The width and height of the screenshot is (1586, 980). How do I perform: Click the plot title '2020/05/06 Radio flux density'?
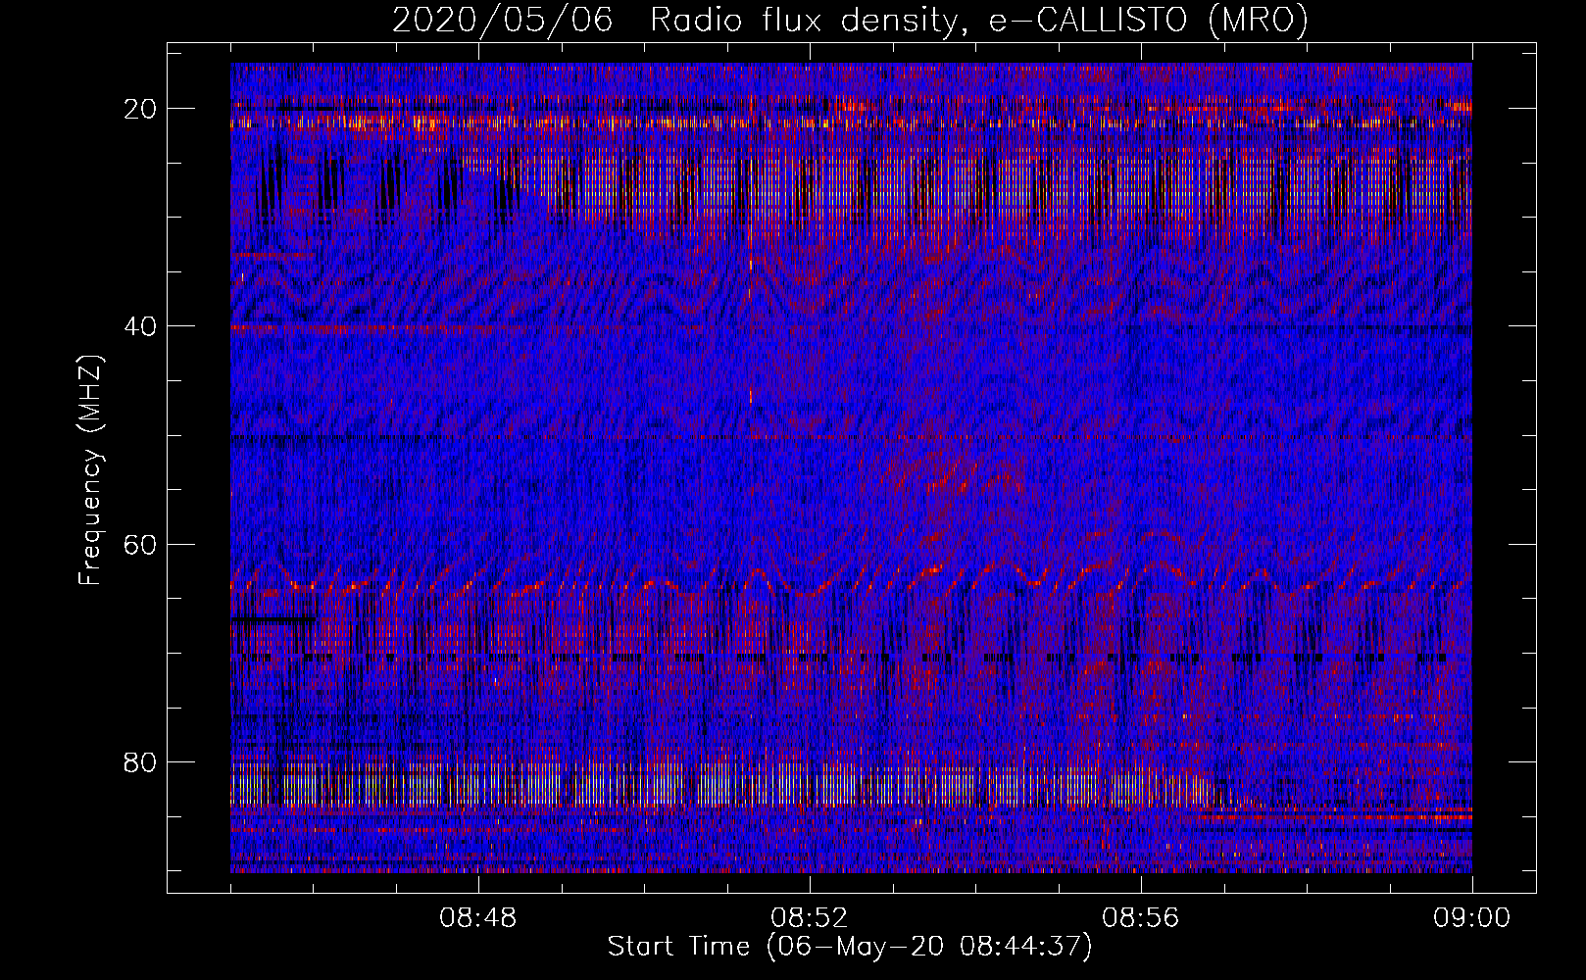click(850, 20)
